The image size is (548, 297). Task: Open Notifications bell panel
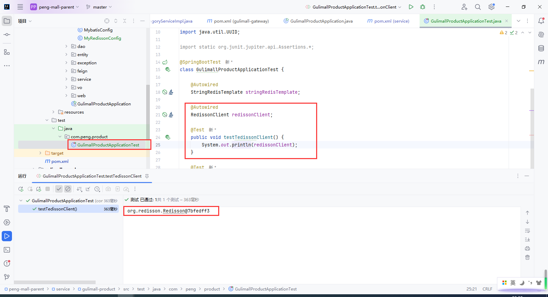(x=541, y=21)
